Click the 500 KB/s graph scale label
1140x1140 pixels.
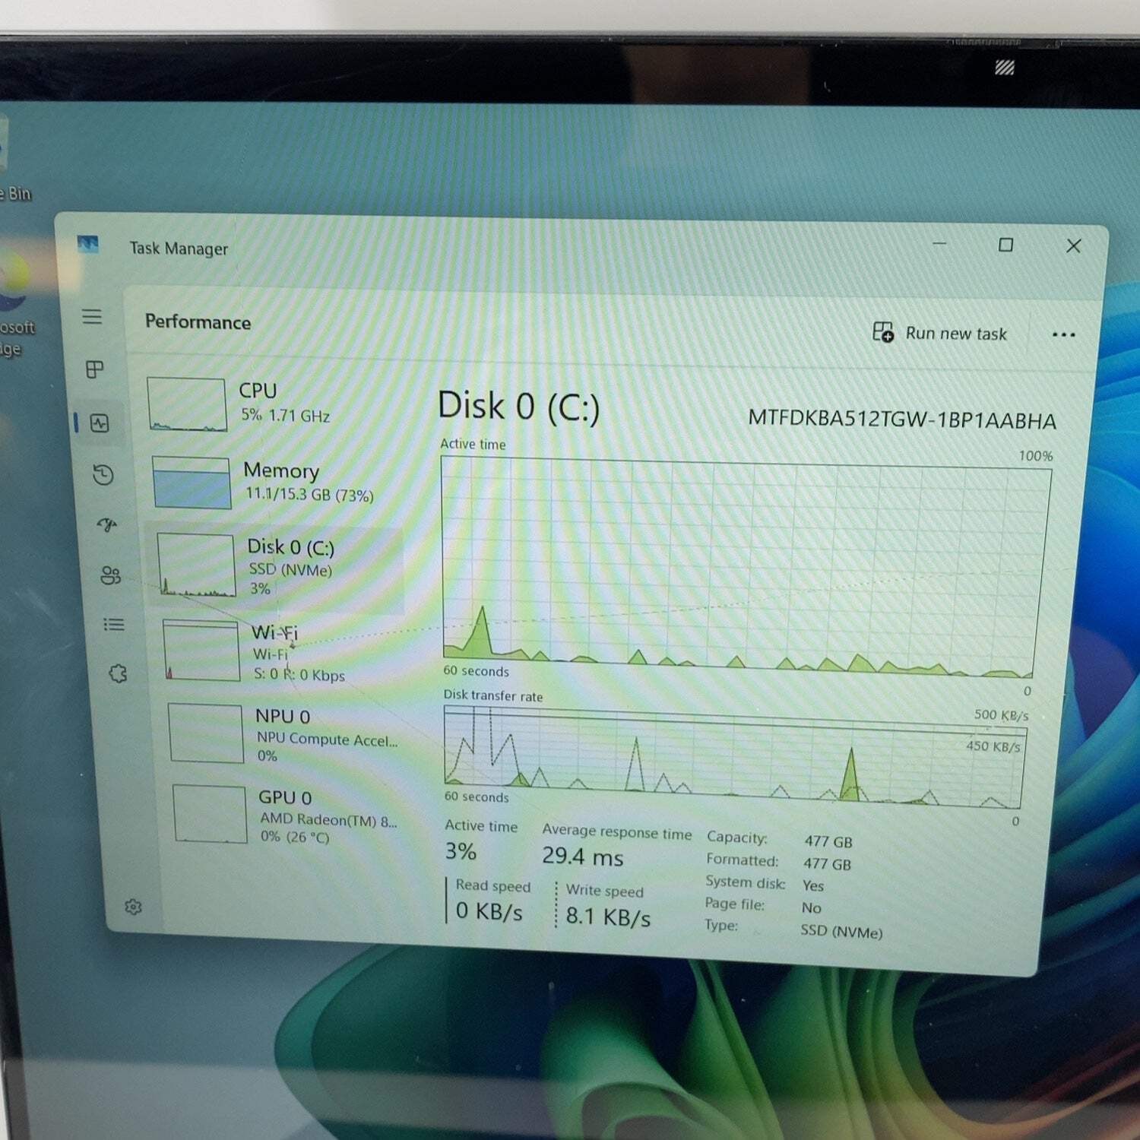click(1002, 714)
